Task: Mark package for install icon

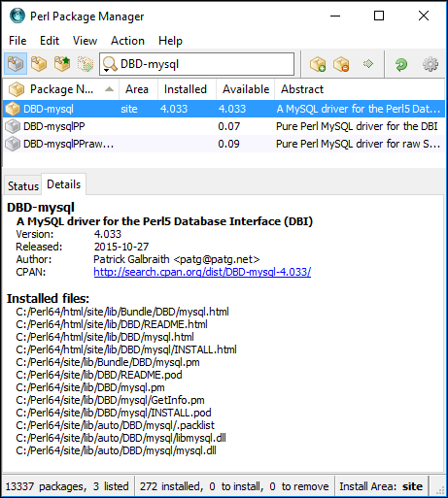Action: click(318, 64)
